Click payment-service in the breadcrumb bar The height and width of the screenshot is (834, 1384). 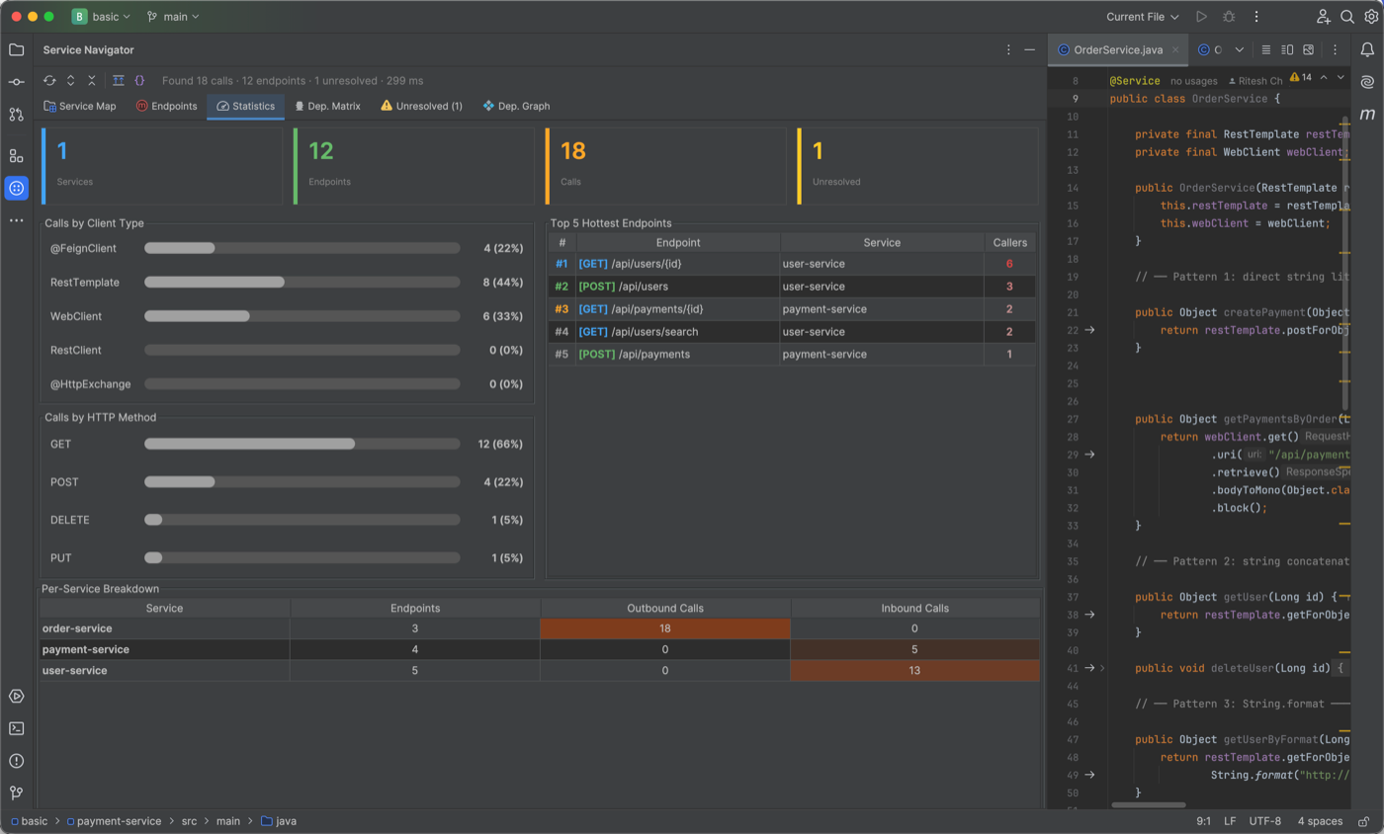[x=113, y=821]
